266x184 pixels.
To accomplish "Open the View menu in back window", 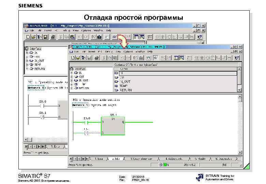I will point(75,31).
